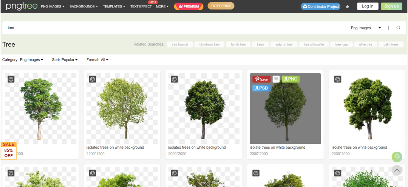408x187 pixels.
Task: Select related search 'tree silhouette'
Action: pos(314,44)
